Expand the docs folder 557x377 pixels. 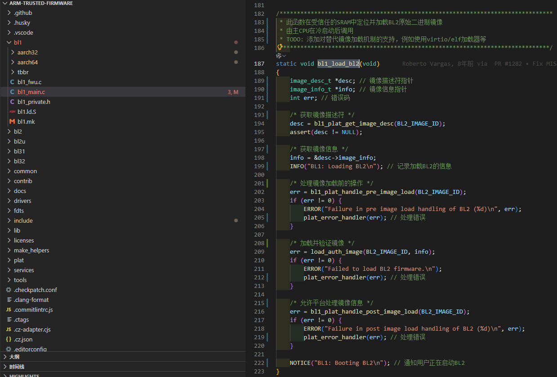pos(9,191)
